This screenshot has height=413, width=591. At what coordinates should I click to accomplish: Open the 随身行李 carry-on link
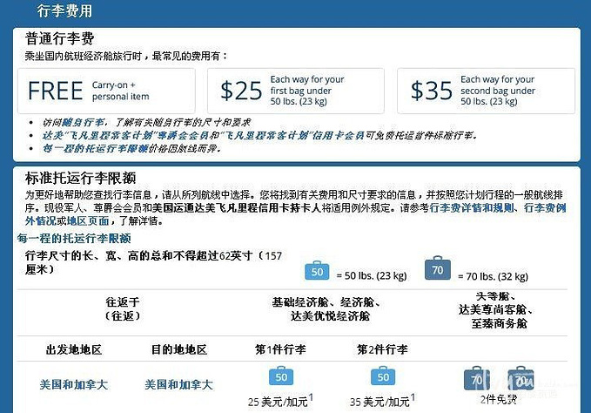pos(83,123)
